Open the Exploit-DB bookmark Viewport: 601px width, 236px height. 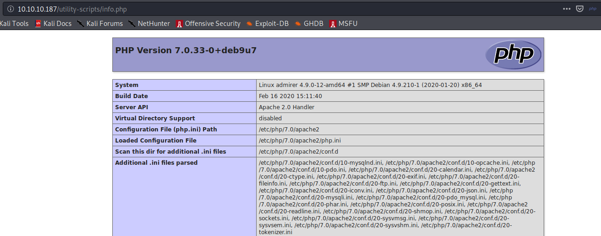coord(267,24)
